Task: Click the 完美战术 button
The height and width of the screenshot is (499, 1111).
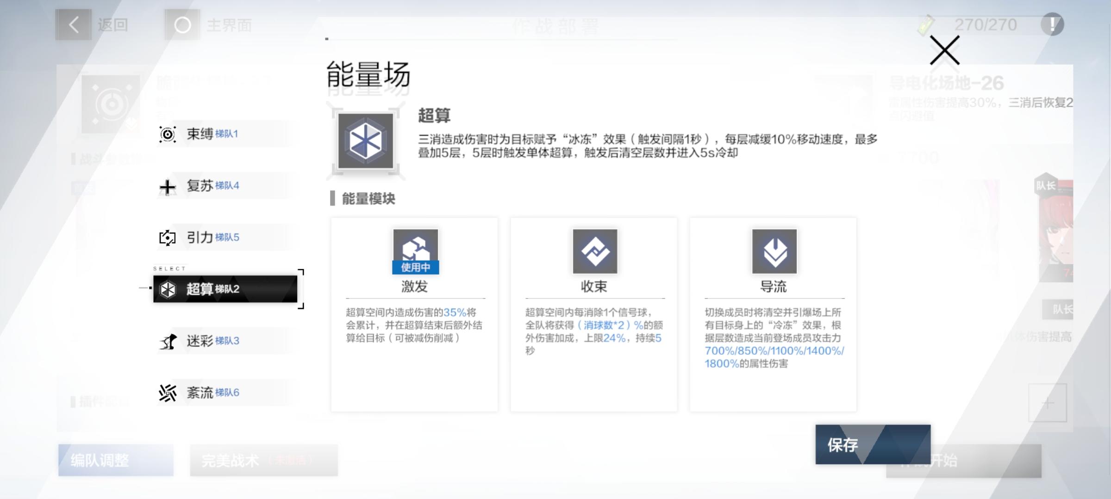Action: coord(264,460)
